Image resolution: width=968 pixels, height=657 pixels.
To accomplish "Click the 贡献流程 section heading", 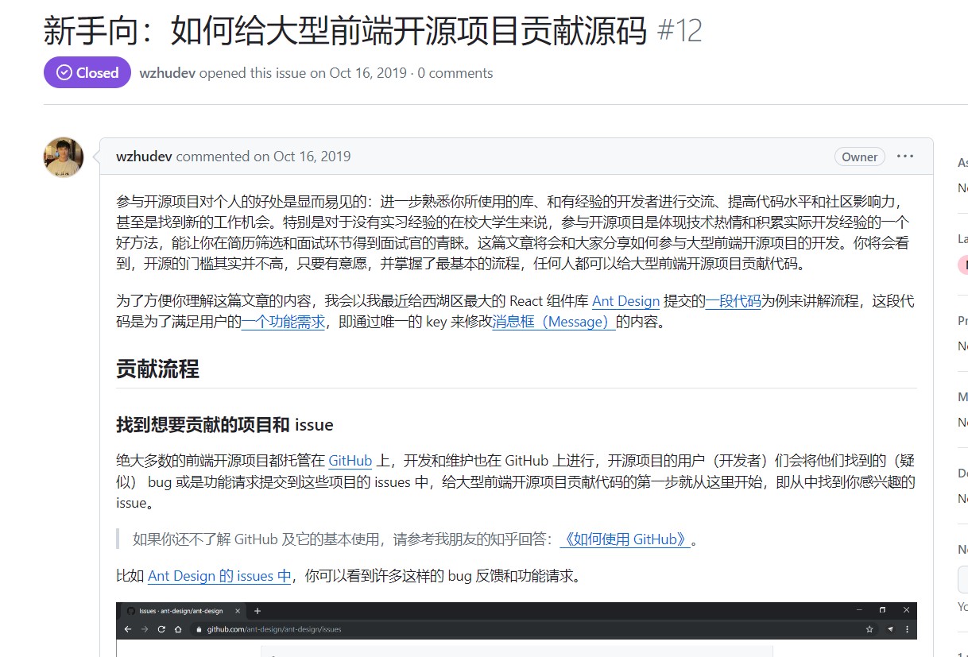I will click(x=157, y=369).
